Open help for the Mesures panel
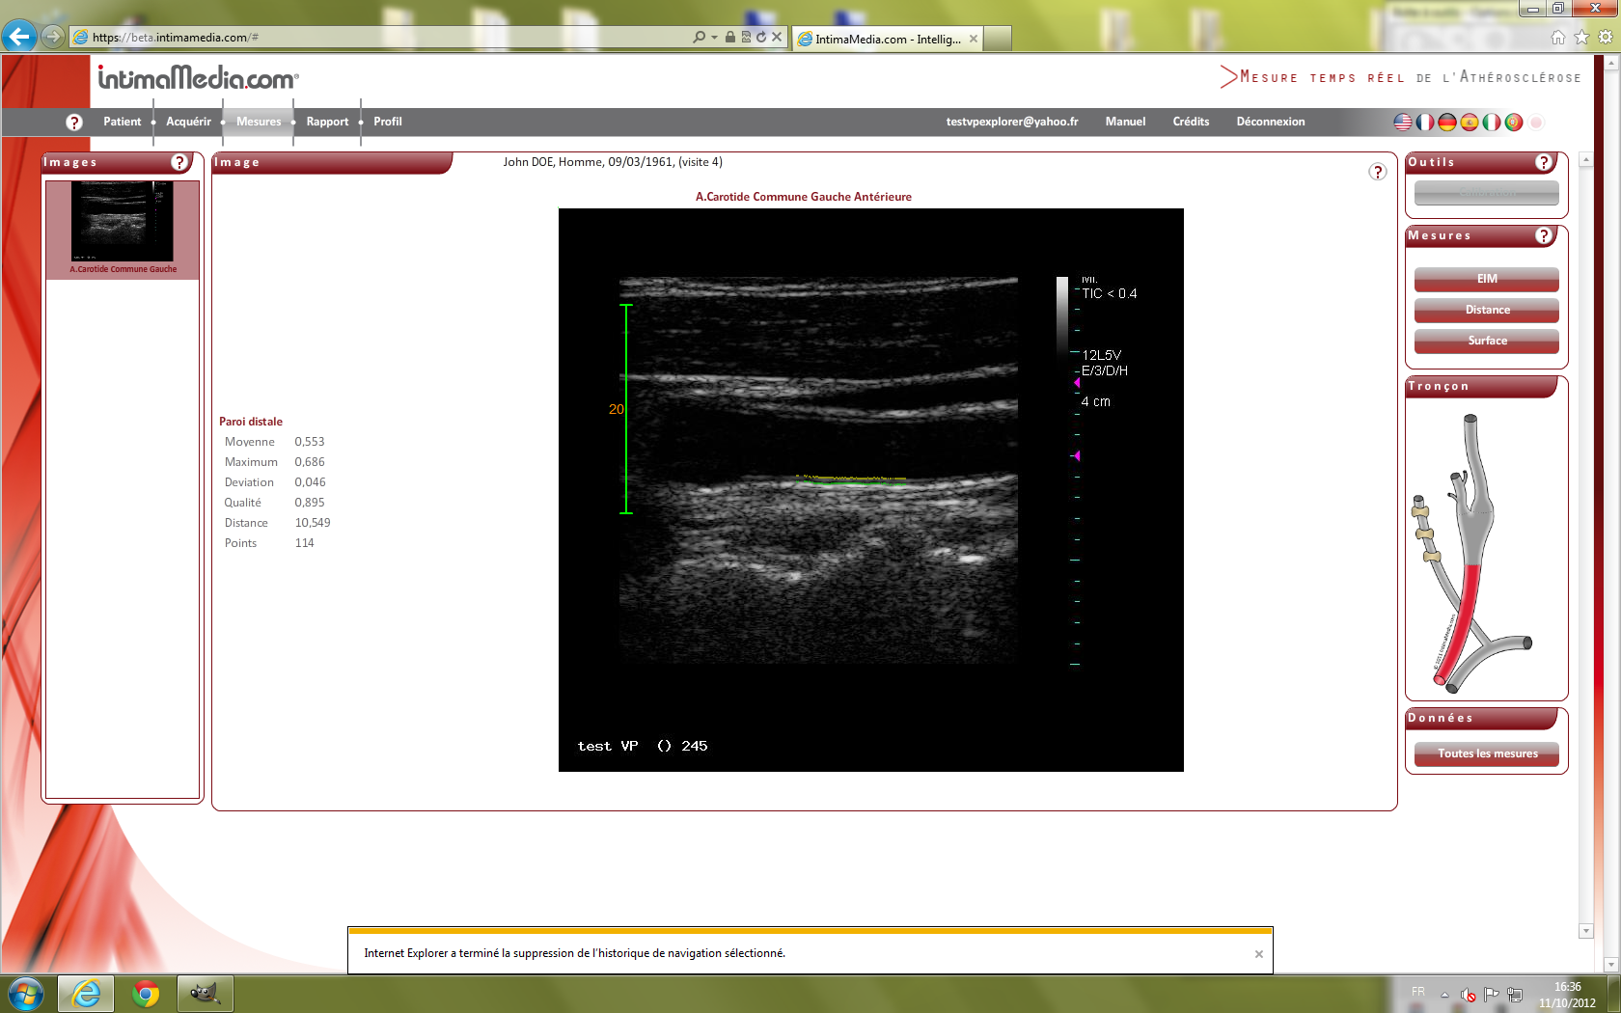The width and height of the screenshot is (1621, 1013). pyautogui.click(x=1544, y=235)
